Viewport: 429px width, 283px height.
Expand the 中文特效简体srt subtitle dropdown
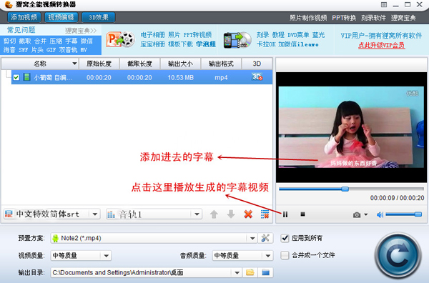click(x=95, y=214)
